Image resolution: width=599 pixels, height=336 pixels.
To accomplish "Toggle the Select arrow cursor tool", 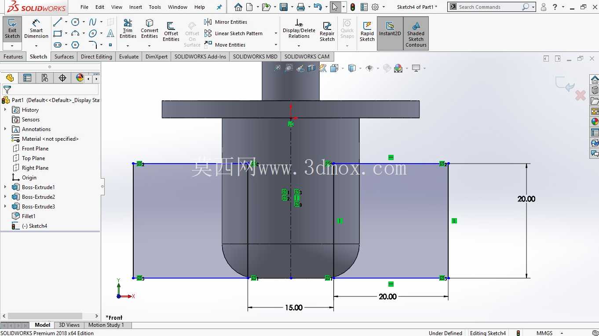I will coord(335,7).
